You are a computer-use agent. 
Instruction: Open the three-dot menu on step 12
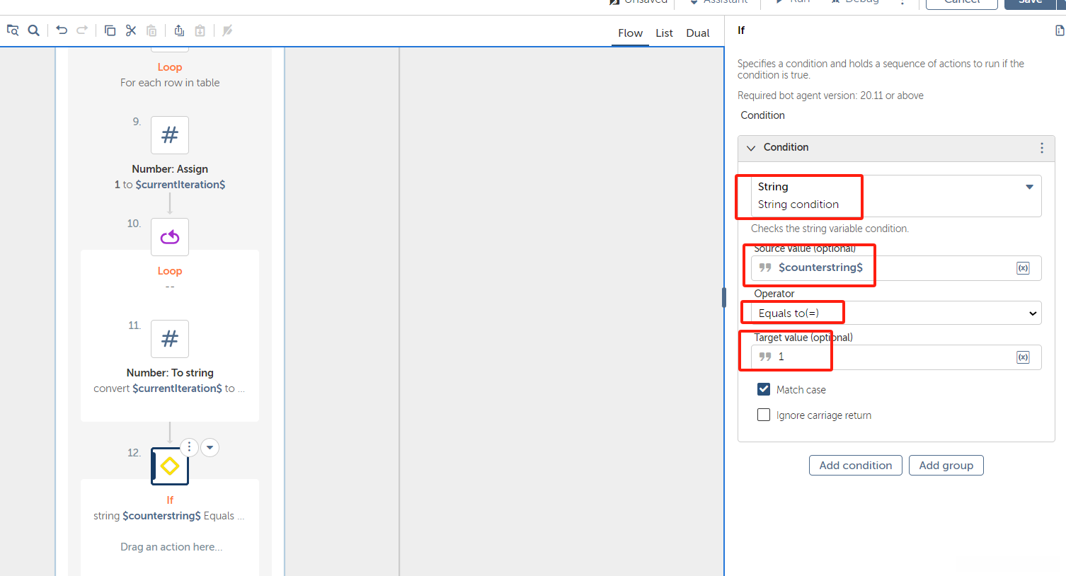click(x=189, y=447)
